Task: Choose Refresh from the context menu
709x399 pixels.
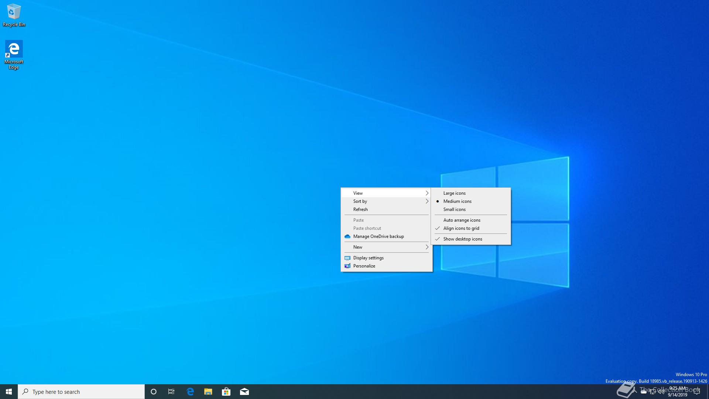Action: point(386,209)
